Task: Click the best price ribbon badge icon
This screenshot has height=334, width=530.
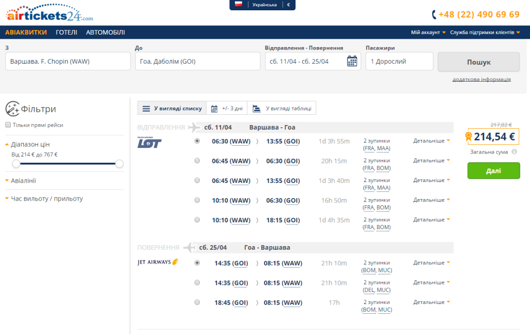Action: tap(468, 136)
